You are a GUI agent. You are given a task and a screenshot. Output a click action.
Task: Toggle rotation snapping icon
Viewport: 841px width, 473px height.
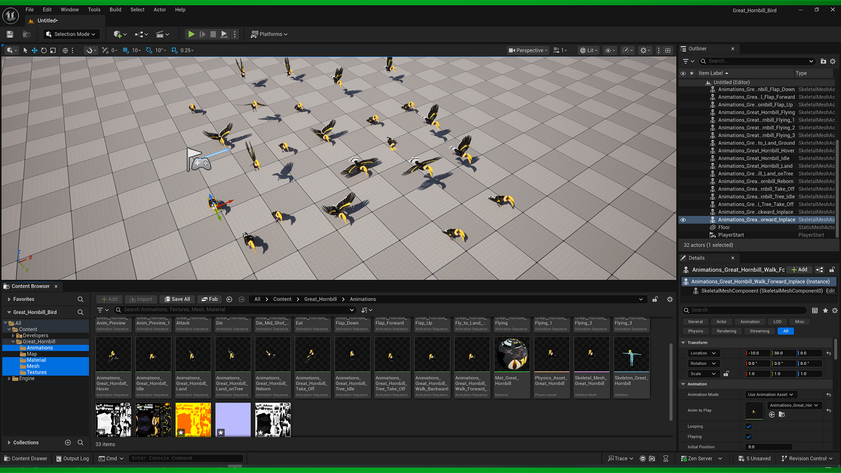(x=149, y=50)
